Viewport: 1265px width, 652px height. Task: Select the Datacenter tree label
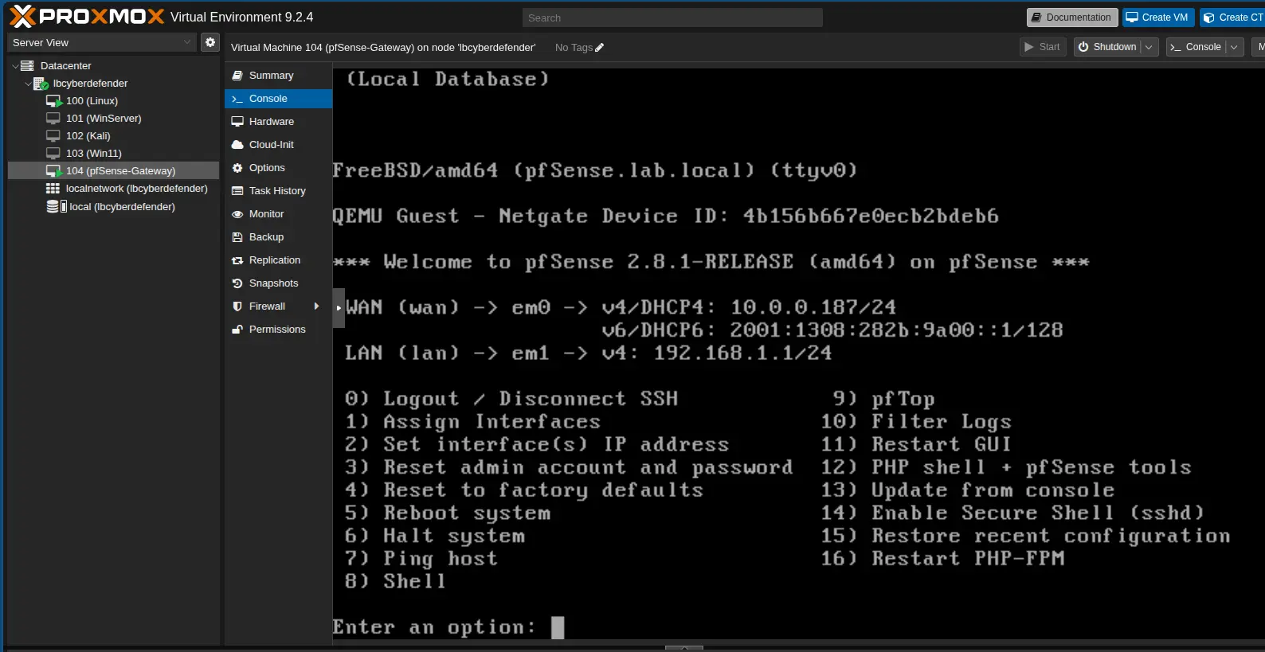[66, 66]
